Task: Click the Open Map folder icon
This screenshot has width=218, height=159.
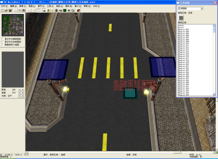Action: tap(6, 10)
